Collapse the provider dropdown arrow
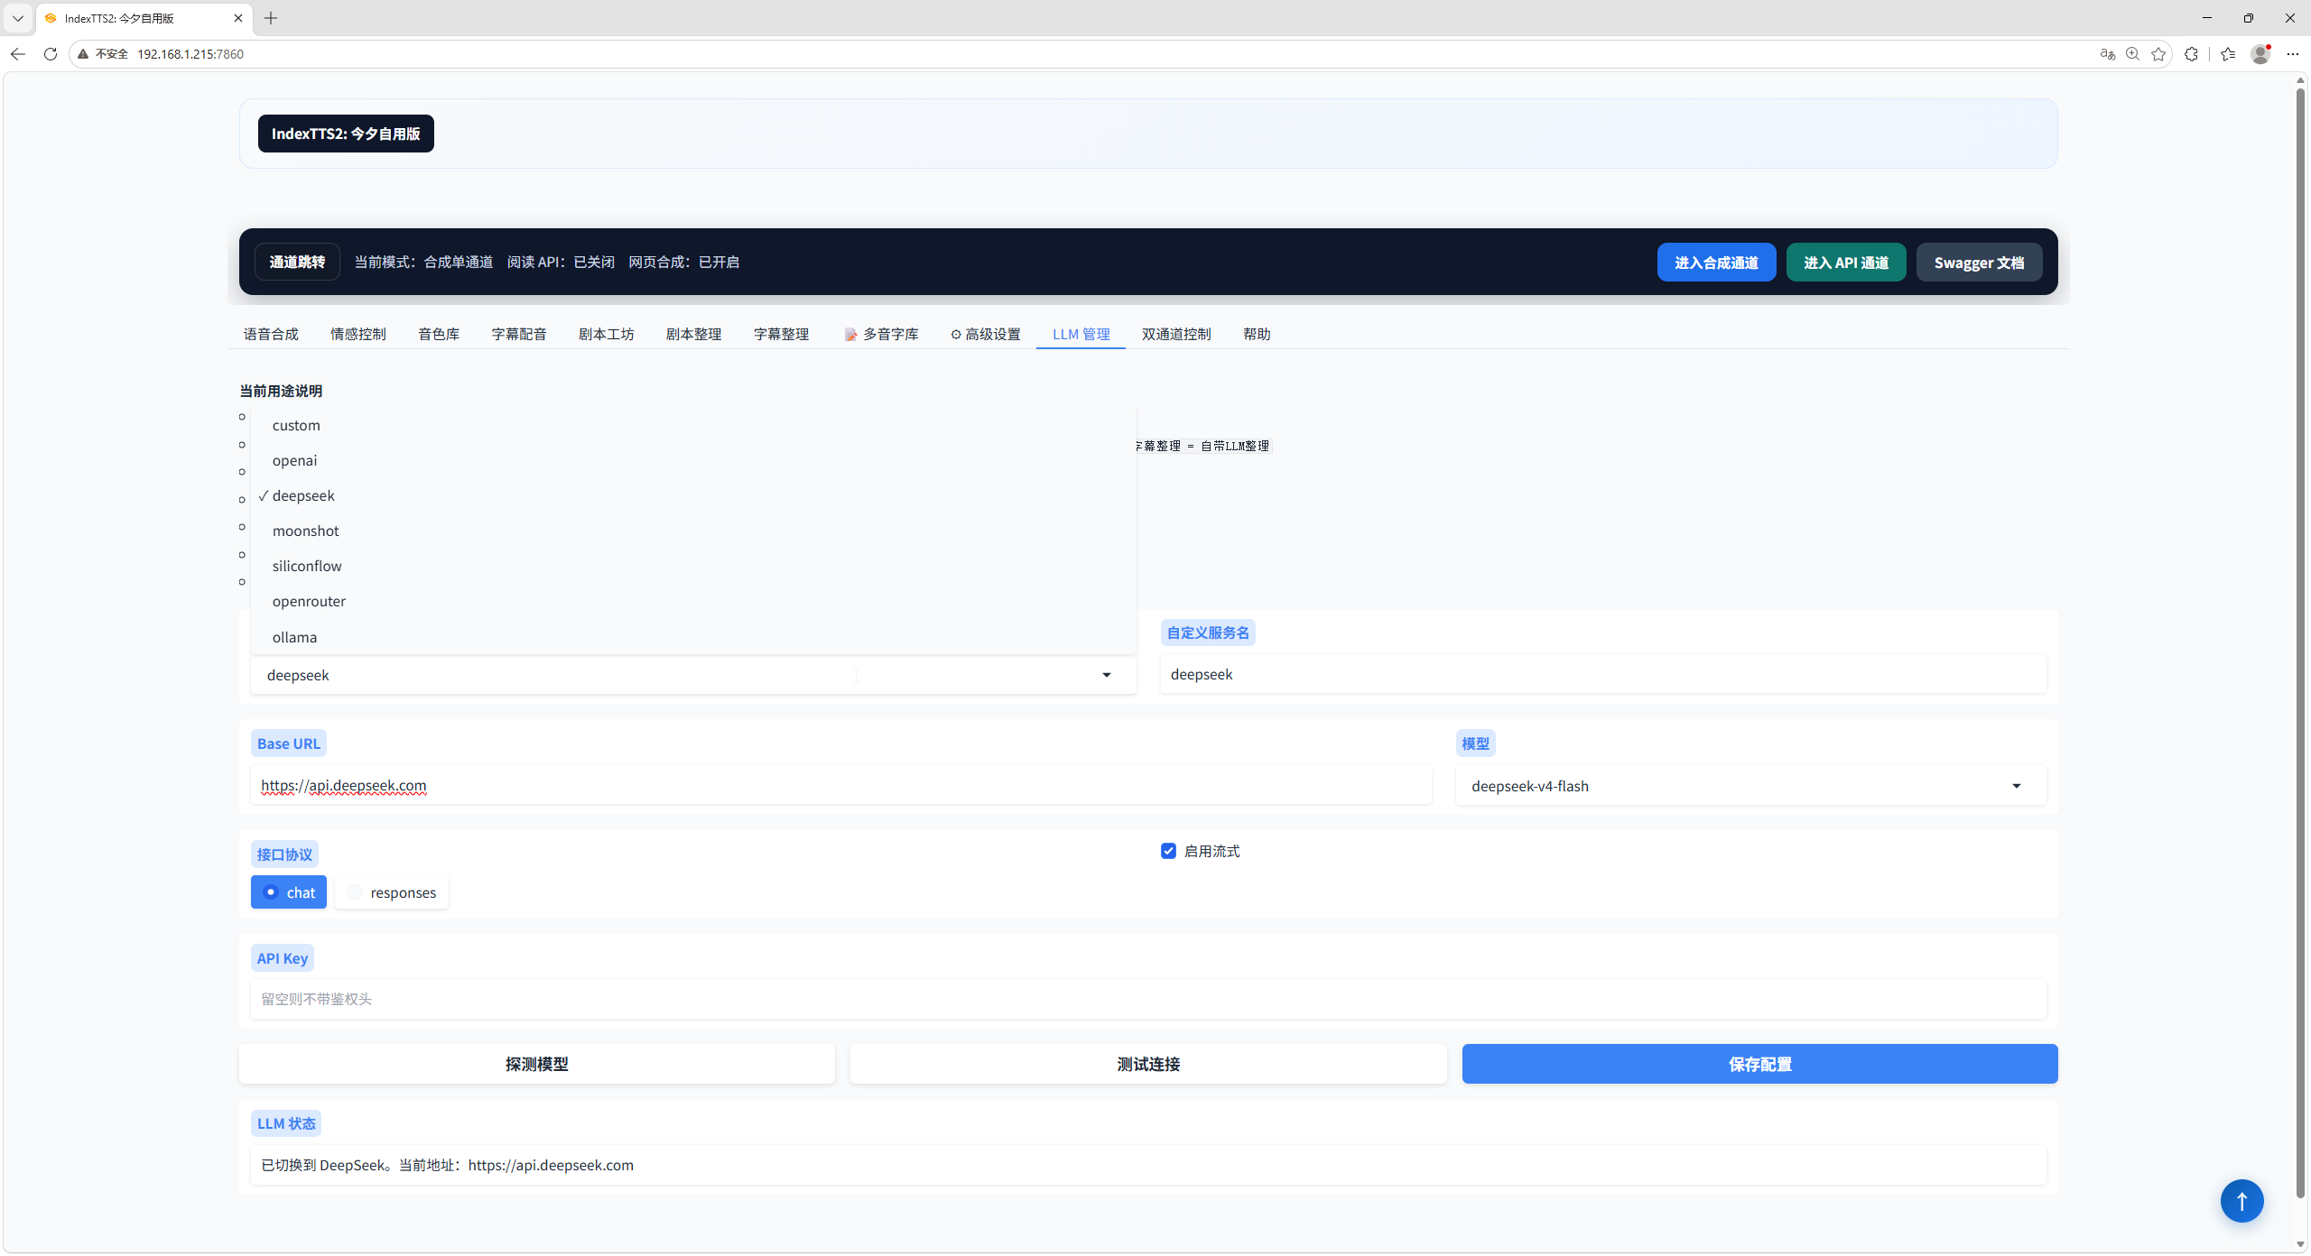 pos(1107,675)
